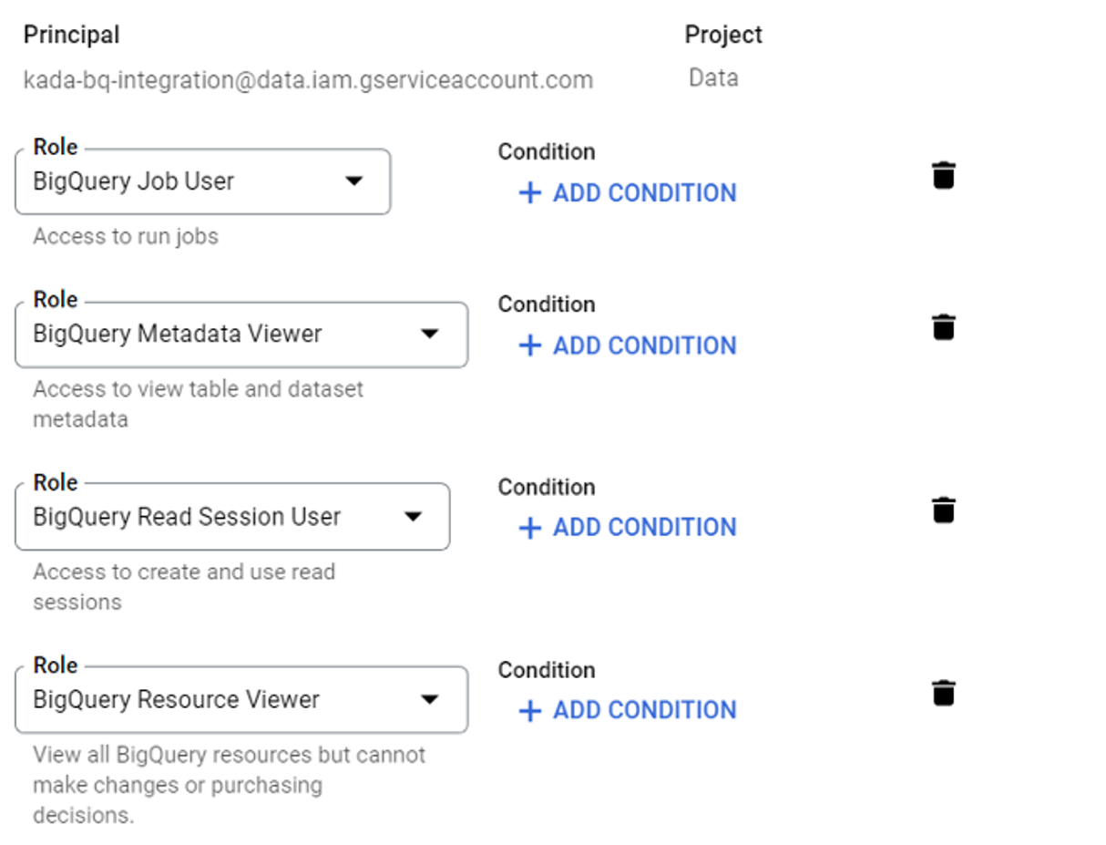Click the Data project name
Screen dimensions: 1106x845
[x=713, y=78]
